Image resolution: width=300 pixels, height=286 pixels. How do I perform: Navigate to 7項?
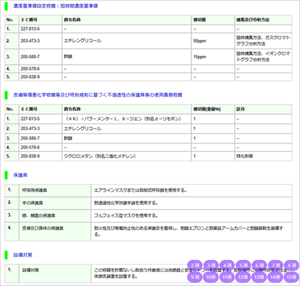coord(275,265)
